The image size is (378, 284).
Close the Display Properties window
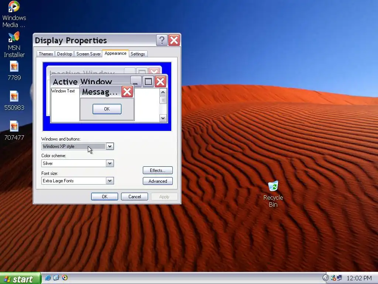click(x=174, y=40)
